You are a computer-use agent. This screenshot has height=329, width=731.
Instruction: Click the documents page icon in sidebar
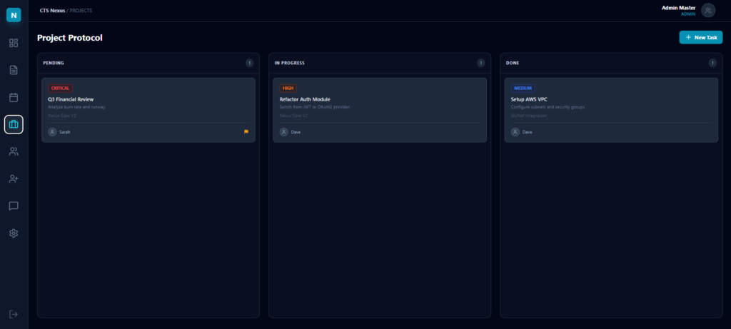point(14,70)
